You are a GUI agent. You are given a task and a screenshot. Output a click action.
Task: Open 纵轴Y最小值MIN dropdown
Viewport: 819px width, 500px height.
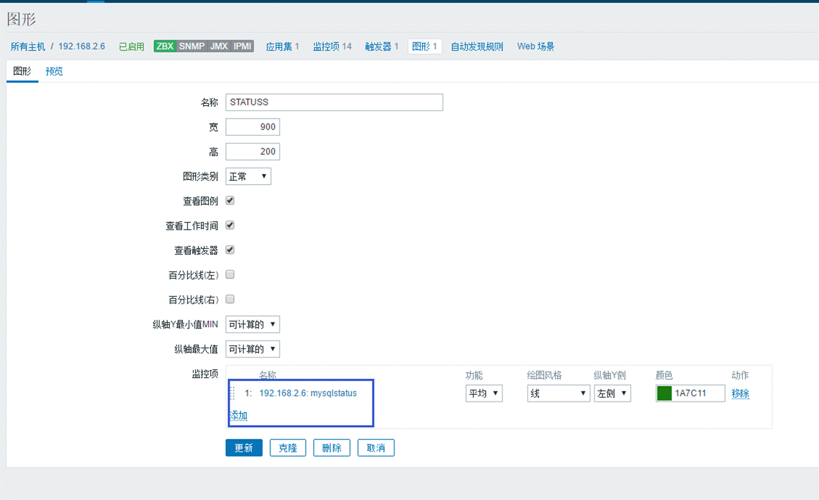pyautogui.click(x=252, y=324)
